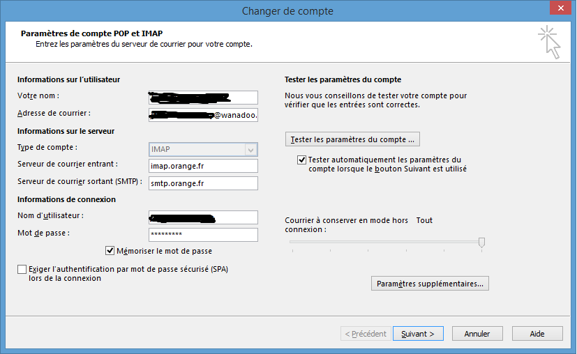
Task: Click the Votre nom text field
Action: point(203,98)
